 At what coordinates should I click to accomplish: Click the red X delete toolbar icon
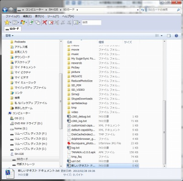(x=45, y=22)
